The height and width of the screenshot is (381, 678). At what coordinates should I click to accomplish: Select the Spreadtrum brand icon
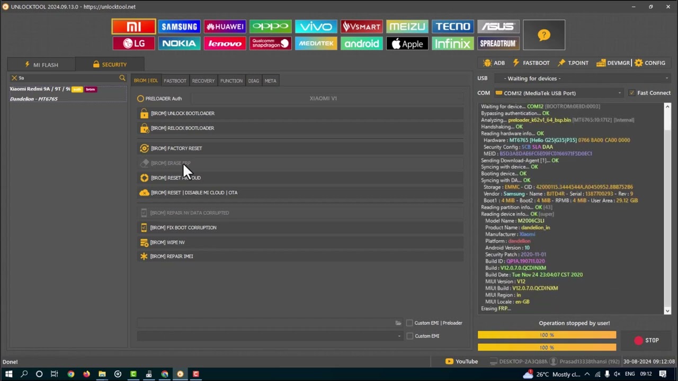(x=498, y=43)
